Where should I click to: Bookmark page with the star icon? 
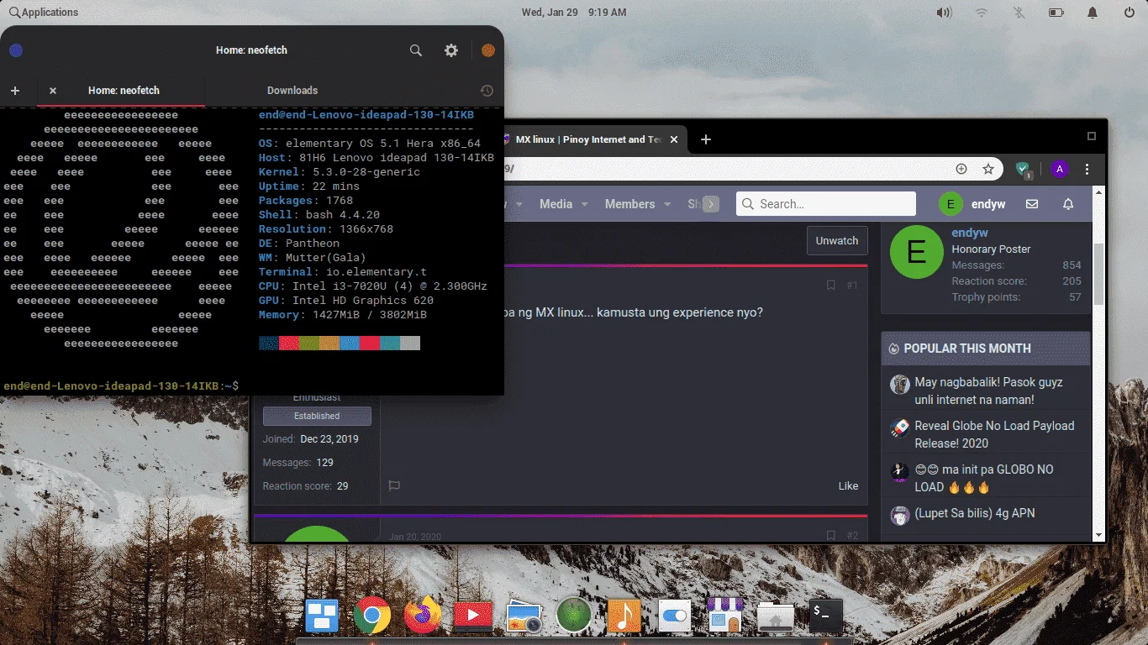click(988, 169)
